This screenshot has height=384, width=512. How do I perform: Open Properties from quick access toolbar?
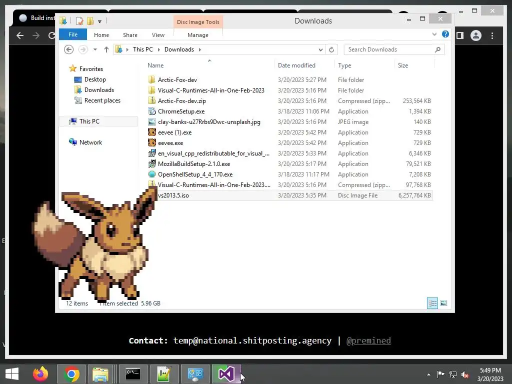[79, 21]
